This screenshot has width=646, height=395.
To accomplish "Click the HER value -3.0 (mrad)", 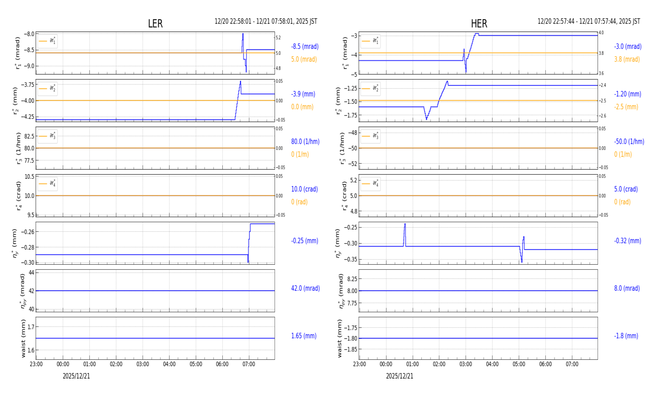I will coord(628,47).
